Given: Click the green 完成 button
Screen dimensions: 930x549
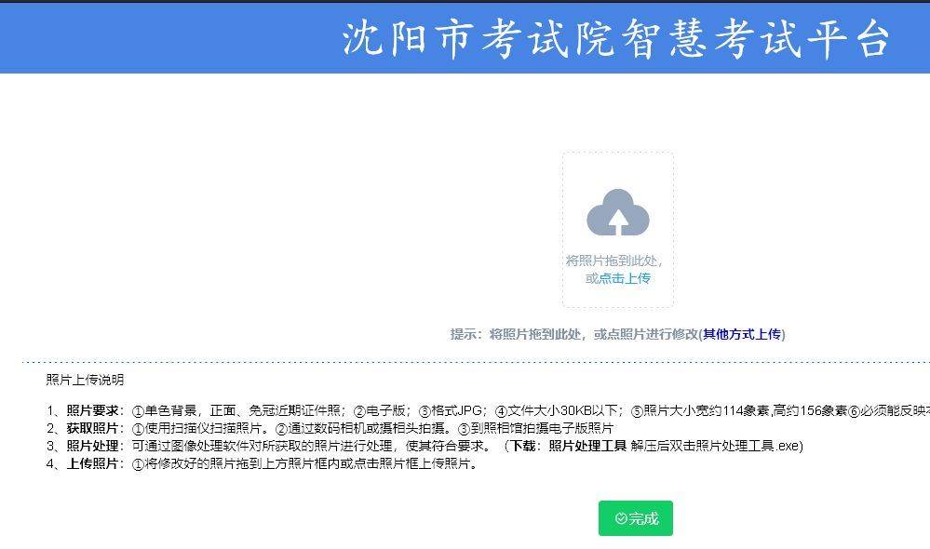Looking at the screenshot, I should pyautogui.click(x=635, y=518).
